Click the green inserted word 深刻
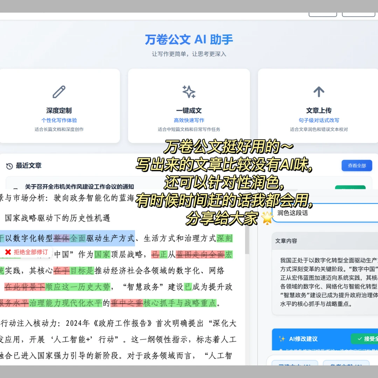 224,238
